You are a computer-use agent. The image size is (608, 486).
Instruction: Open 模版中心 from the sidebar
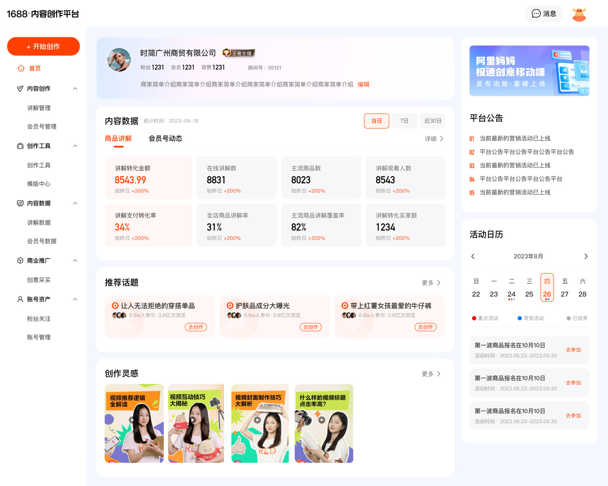[x=39, y=184]
